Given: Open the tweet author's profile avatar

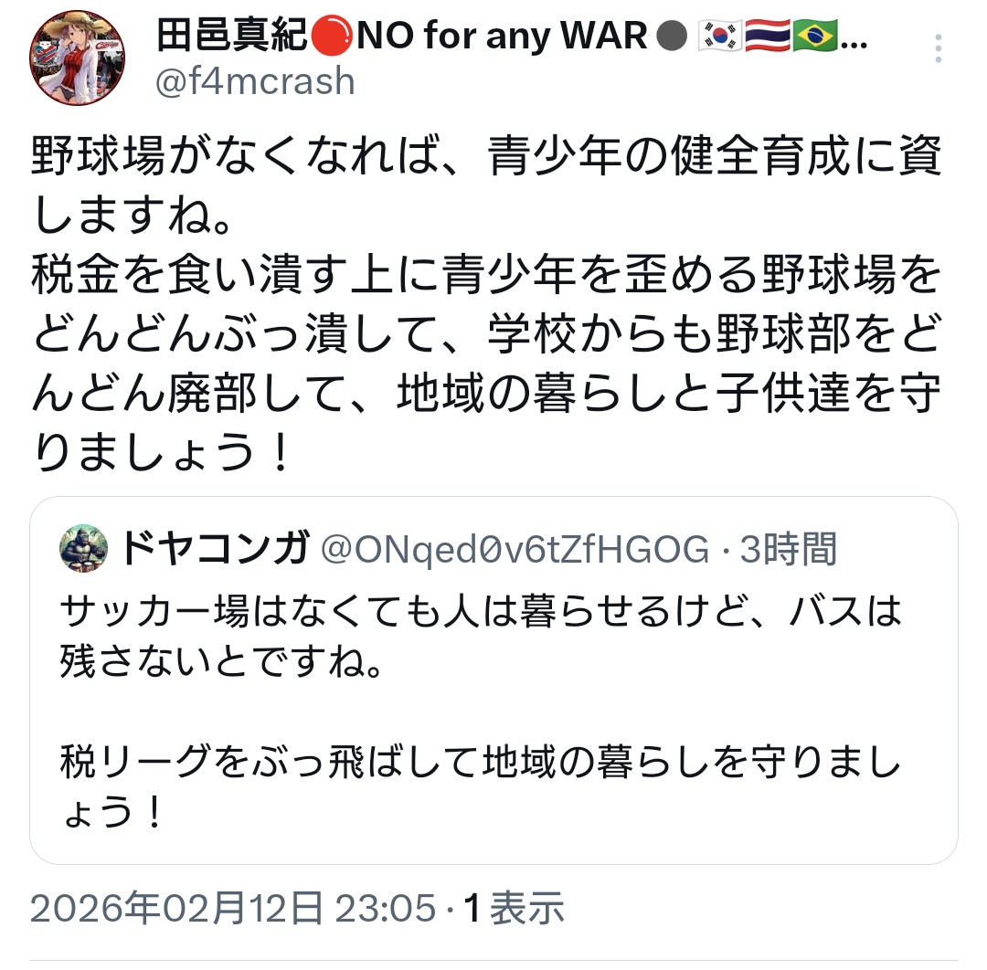Looking at the screenshot, I should (x=77, y=58).
